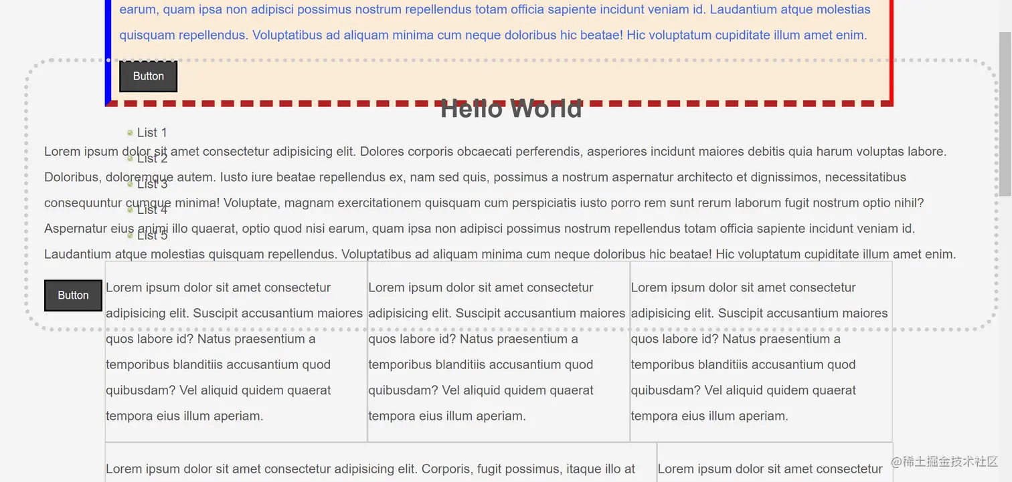The width and height of the screenshot is (1012, 482).
Task: Click the bullet marker beside List 5
Action: (x=130, y=235)
